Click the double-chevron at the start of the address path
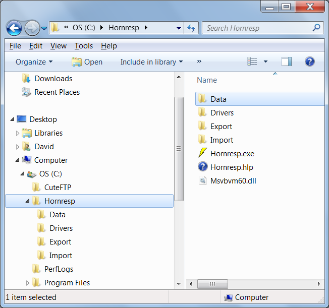Viewport: 329px width, 308px height. click(66, 27)
